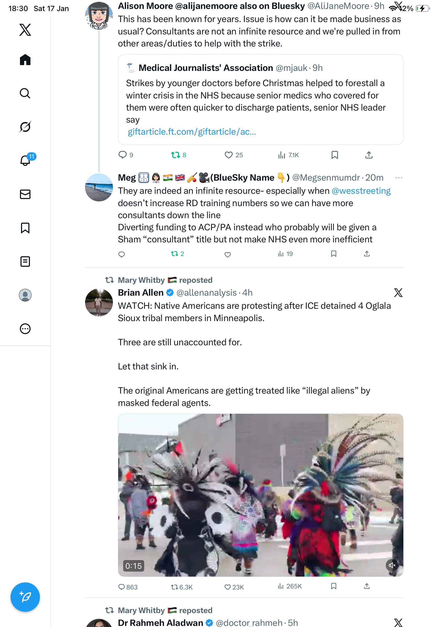Open more options on Meg's reply

click(x=398, y=178)
